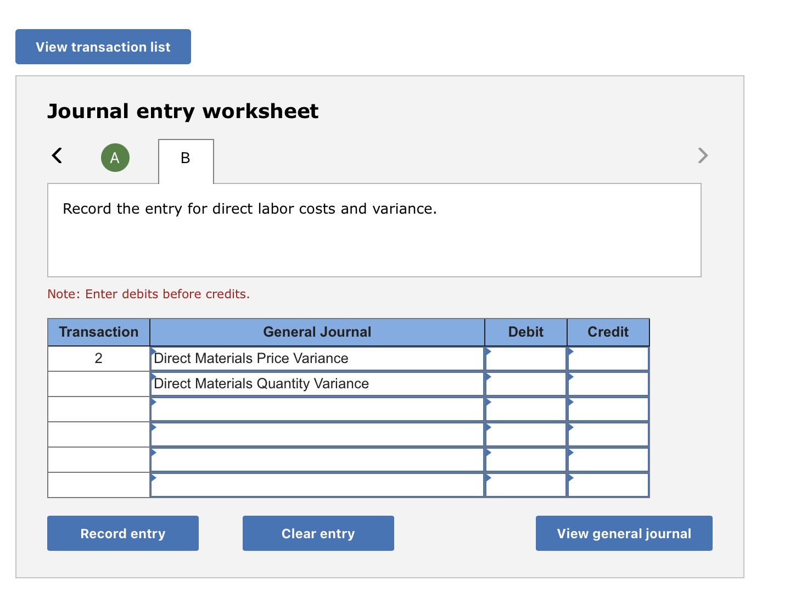Click Debit cell for Direct Materials Quantity Variance
The image size is (801, 614).
526,384
